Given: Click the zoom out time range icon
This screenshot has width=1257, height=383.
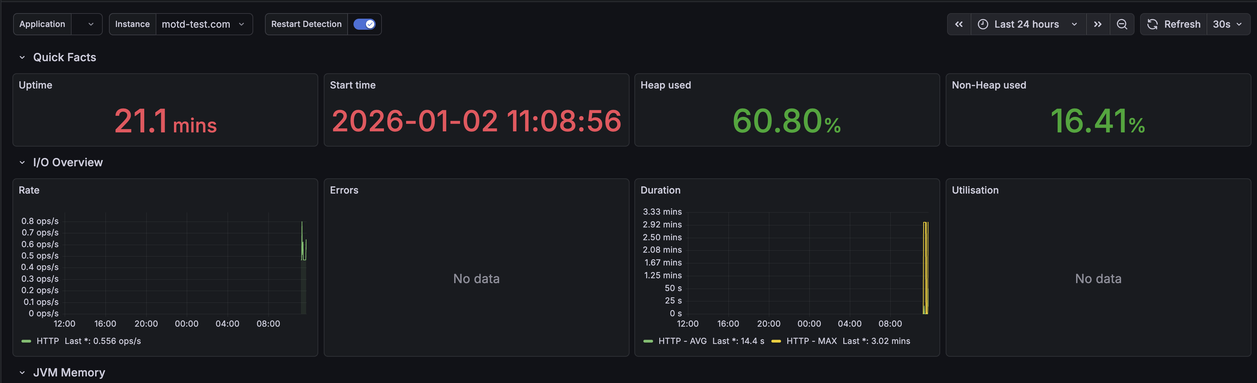Looking at the screenshot, I should point(1121,25).
